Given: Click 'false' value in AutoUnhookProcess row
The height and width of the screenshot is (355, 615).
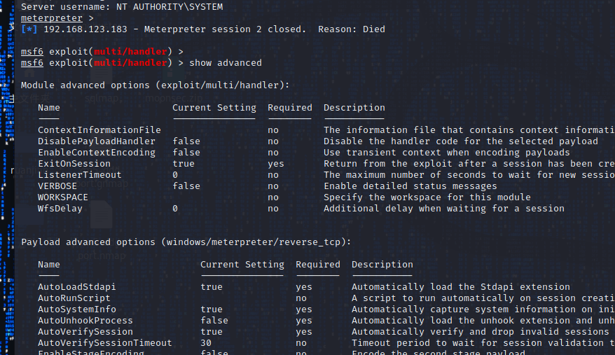Looking at the screenshot, I should 214,321.
